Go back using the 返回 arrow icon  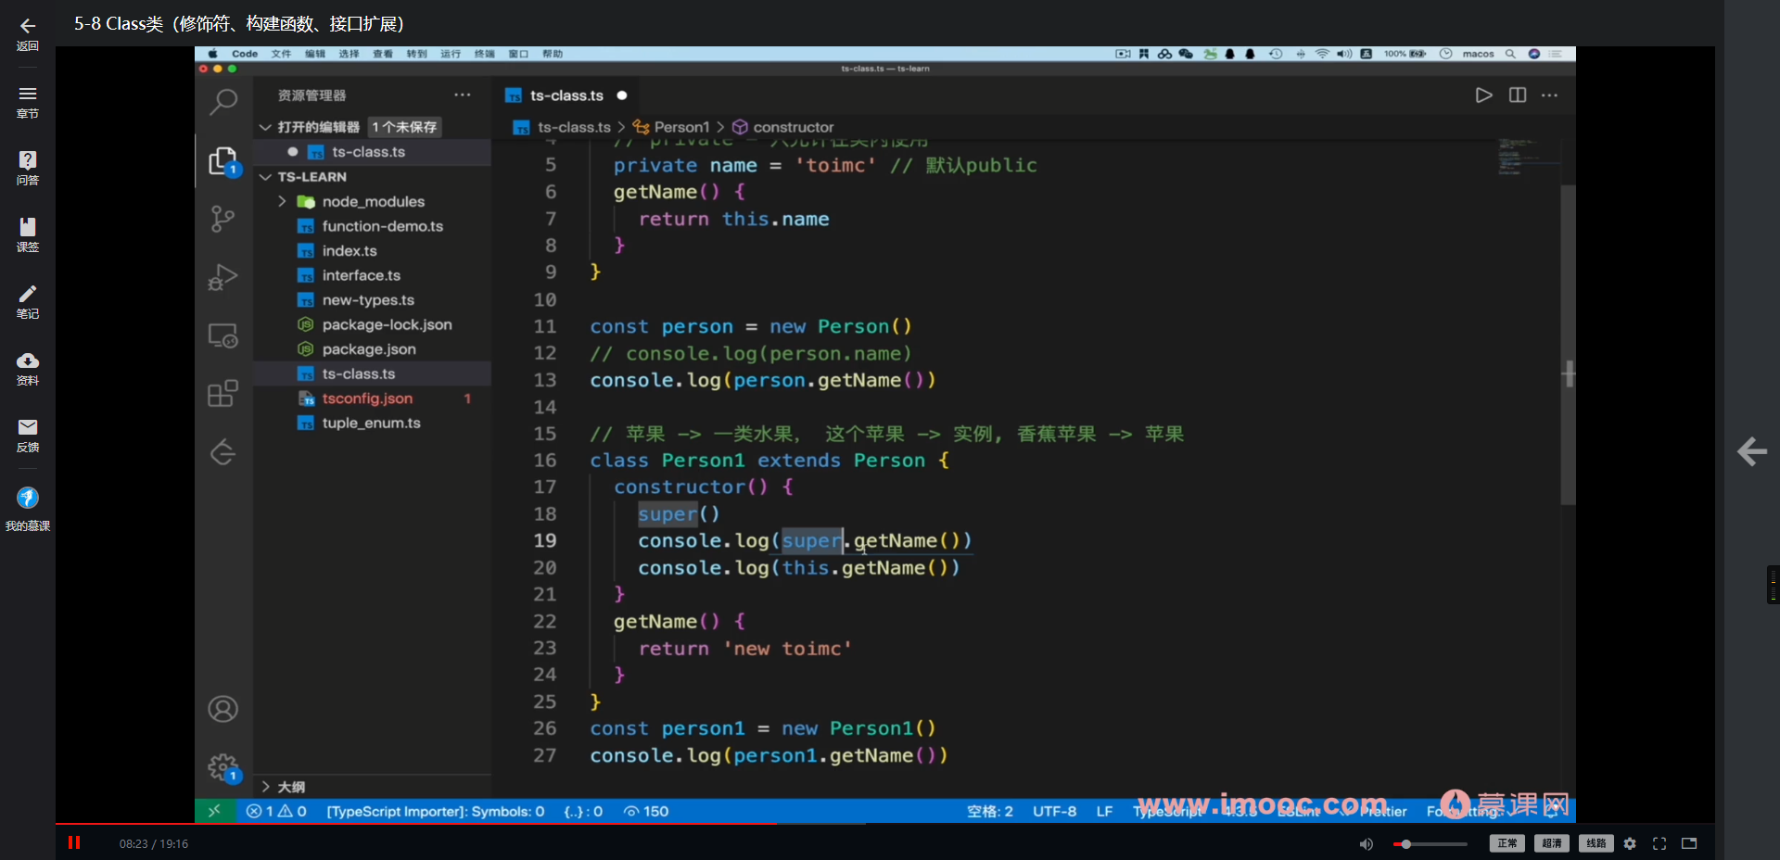coord(28,26)
